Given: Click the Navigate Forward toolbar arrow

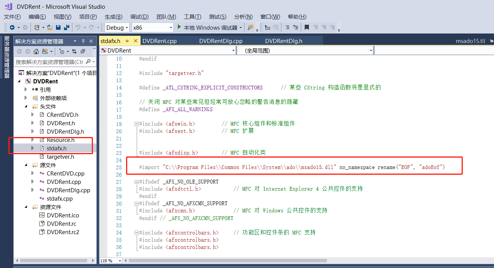Looking at the screenshot, I should 25,27.
